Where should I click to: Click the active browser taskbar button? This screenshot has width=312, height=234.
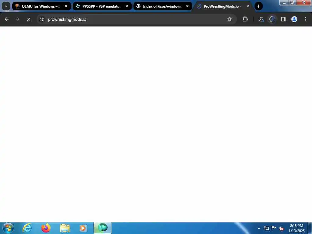point(102,228)
